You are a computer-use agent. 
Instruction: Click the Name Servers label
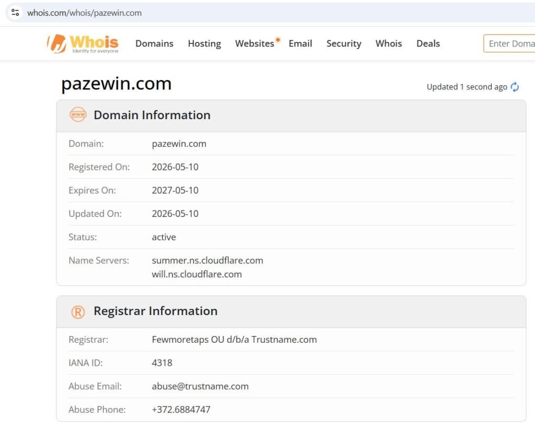[x=99, y=260]
